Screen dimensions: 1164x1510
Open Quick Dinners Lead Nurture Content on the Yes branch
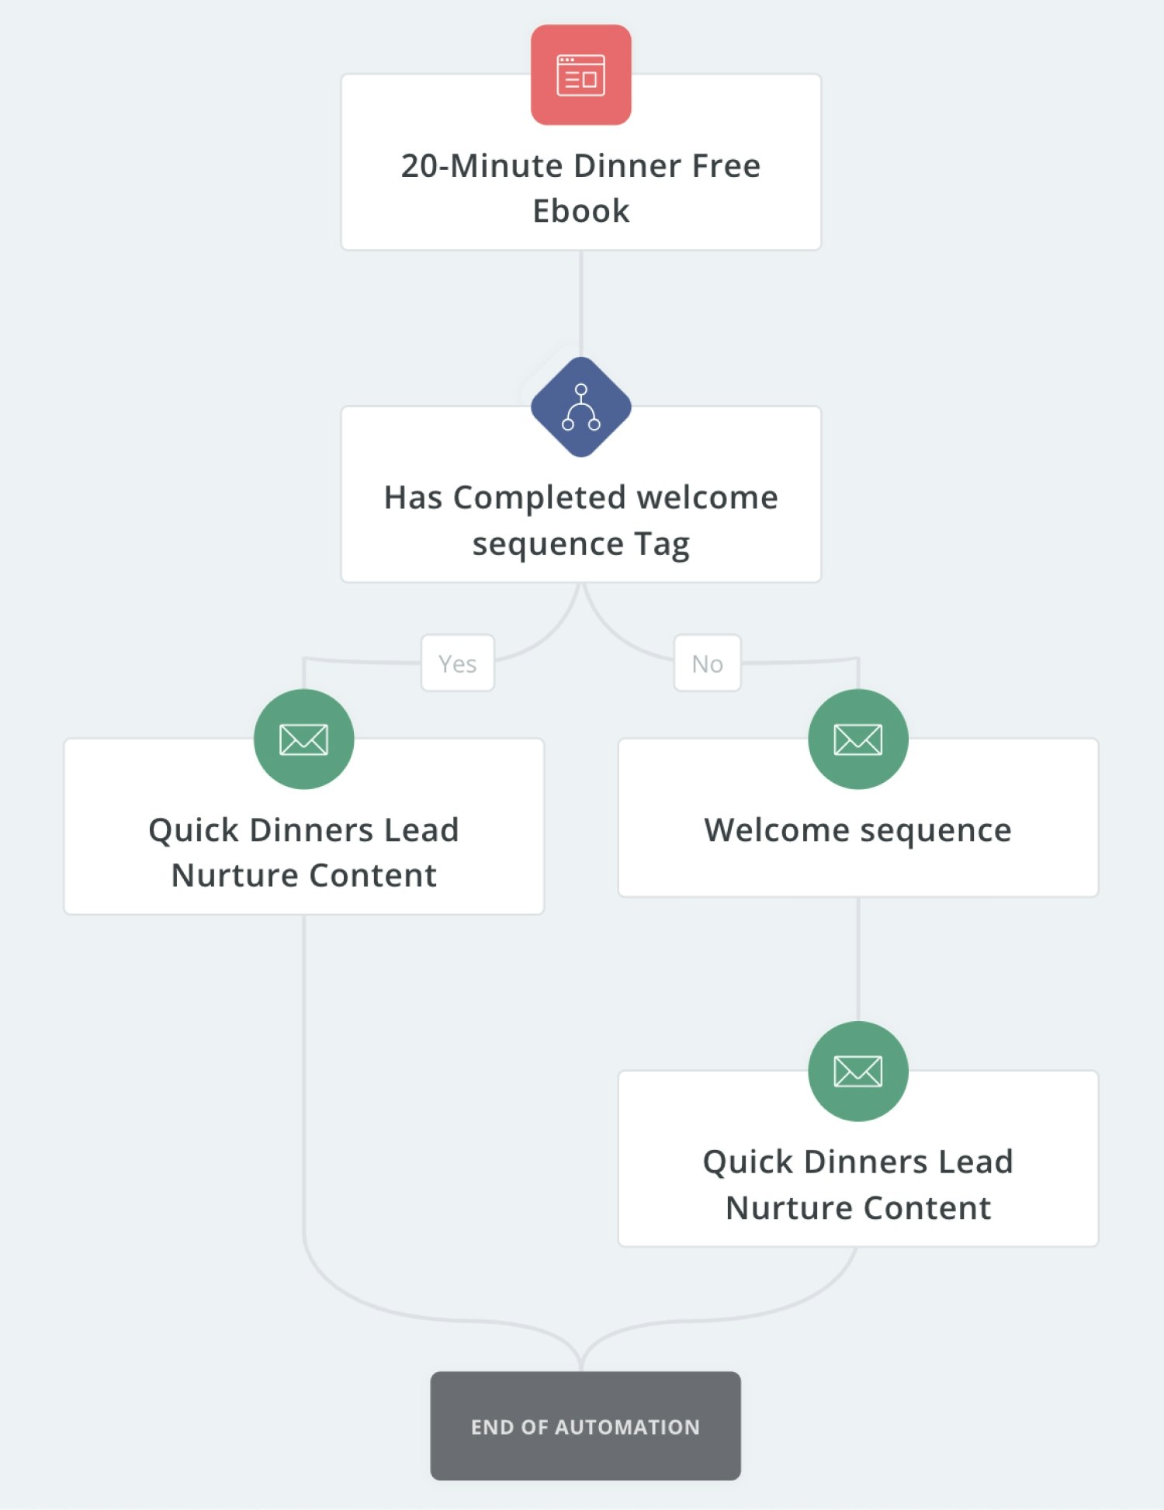point(303,826)
